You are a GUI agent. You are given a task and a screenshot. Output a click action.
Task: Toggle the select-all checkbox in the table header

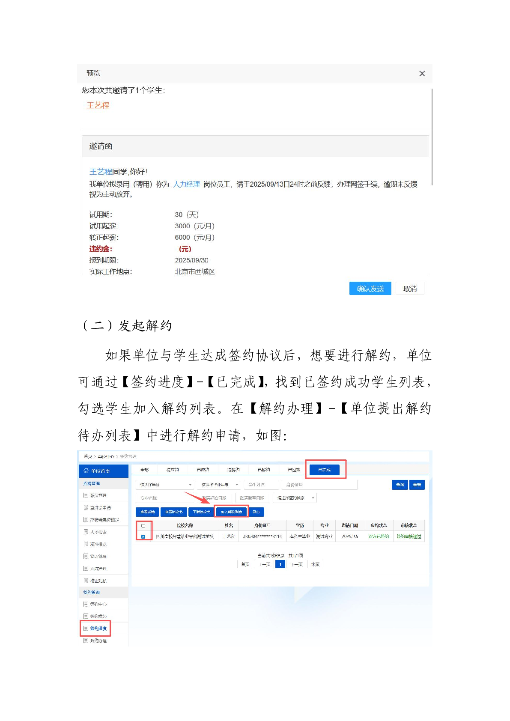[143, 525]
